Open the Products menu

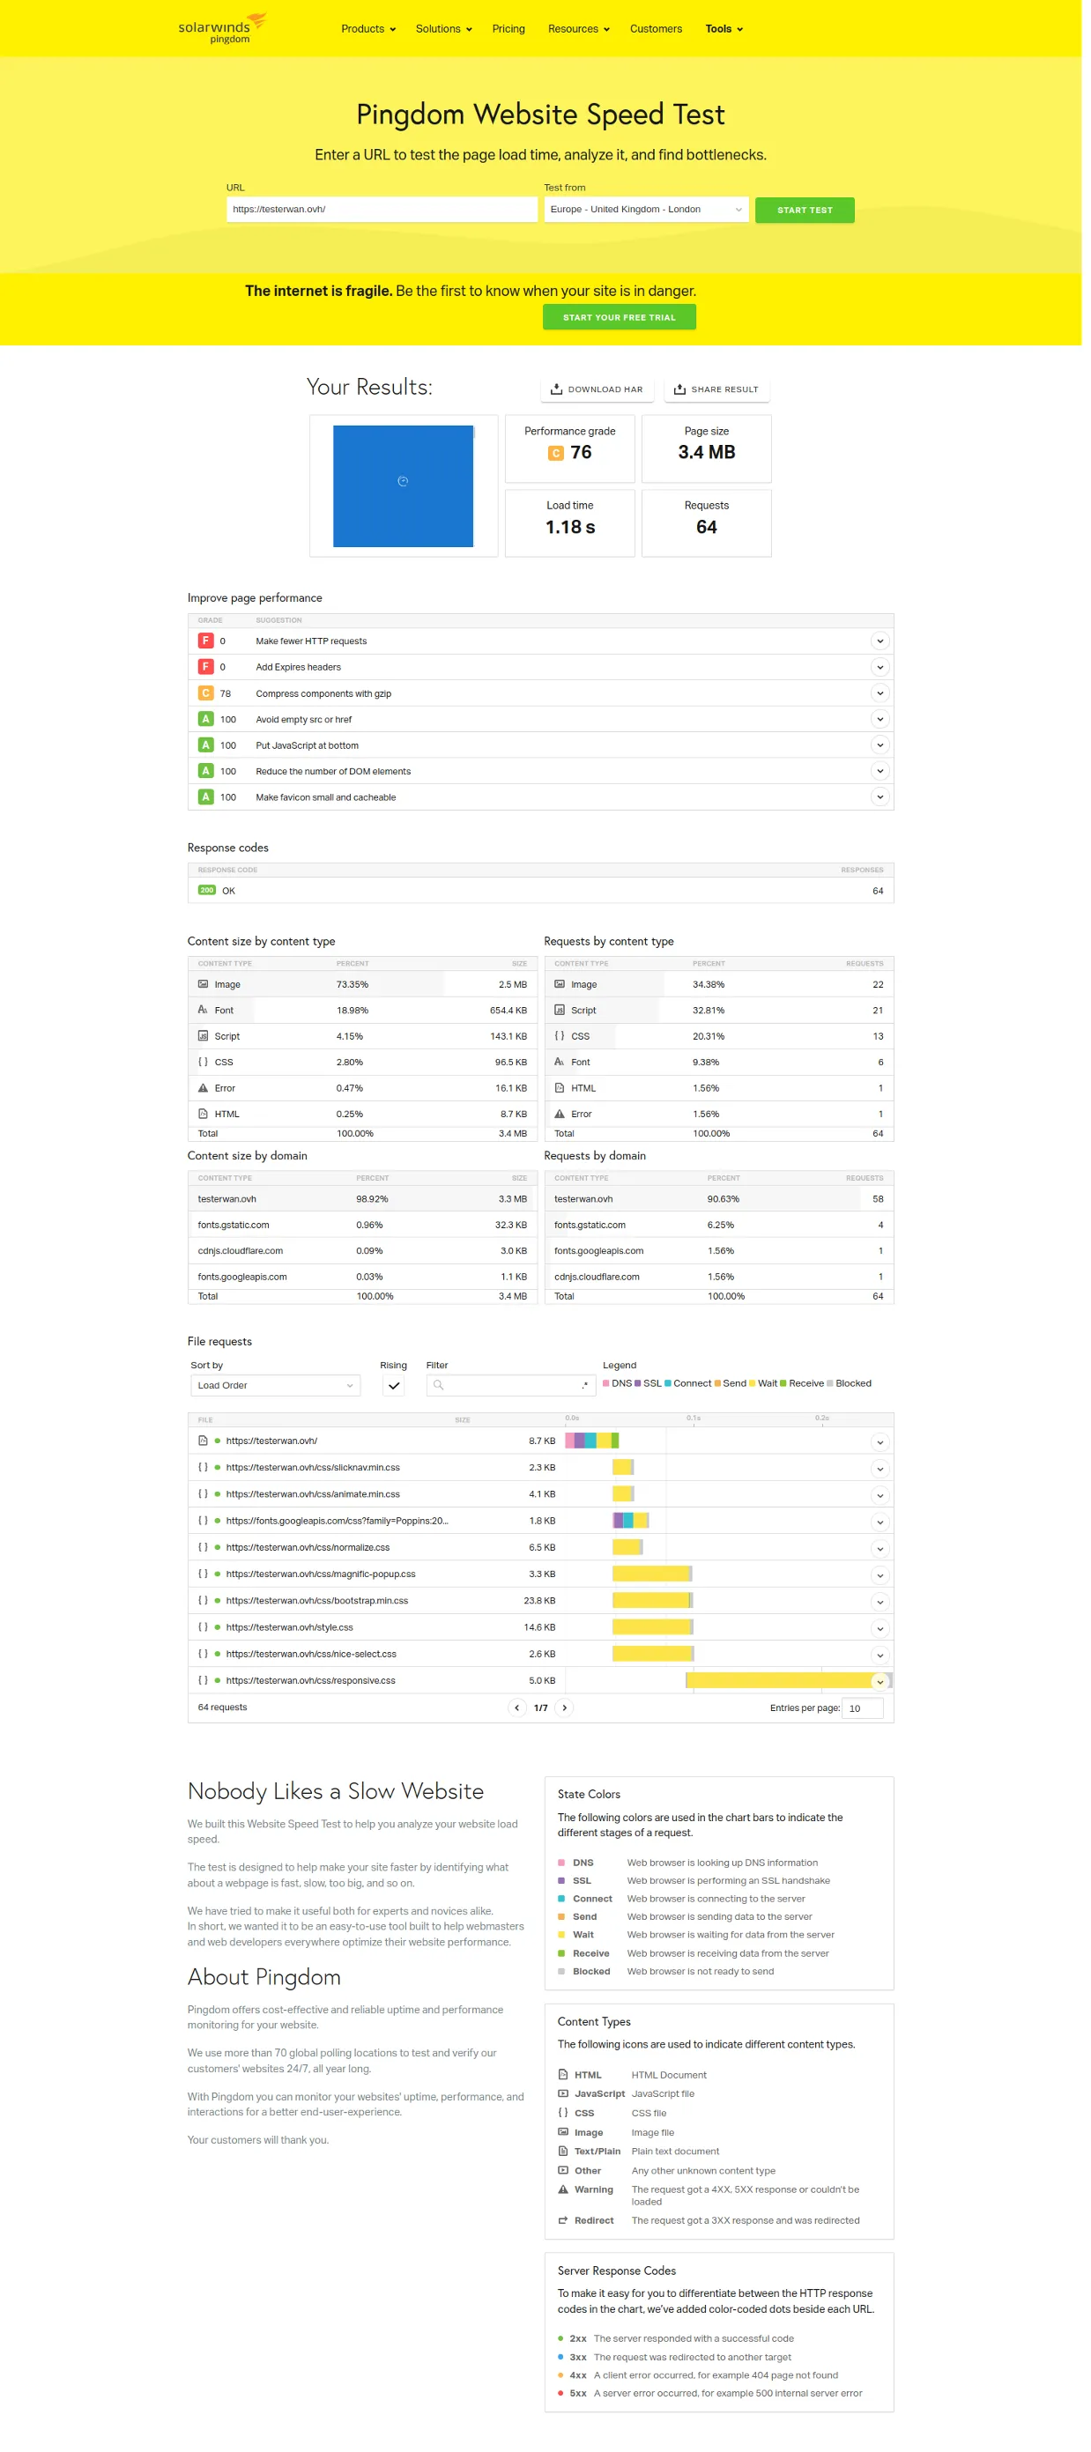click(370, 29)
